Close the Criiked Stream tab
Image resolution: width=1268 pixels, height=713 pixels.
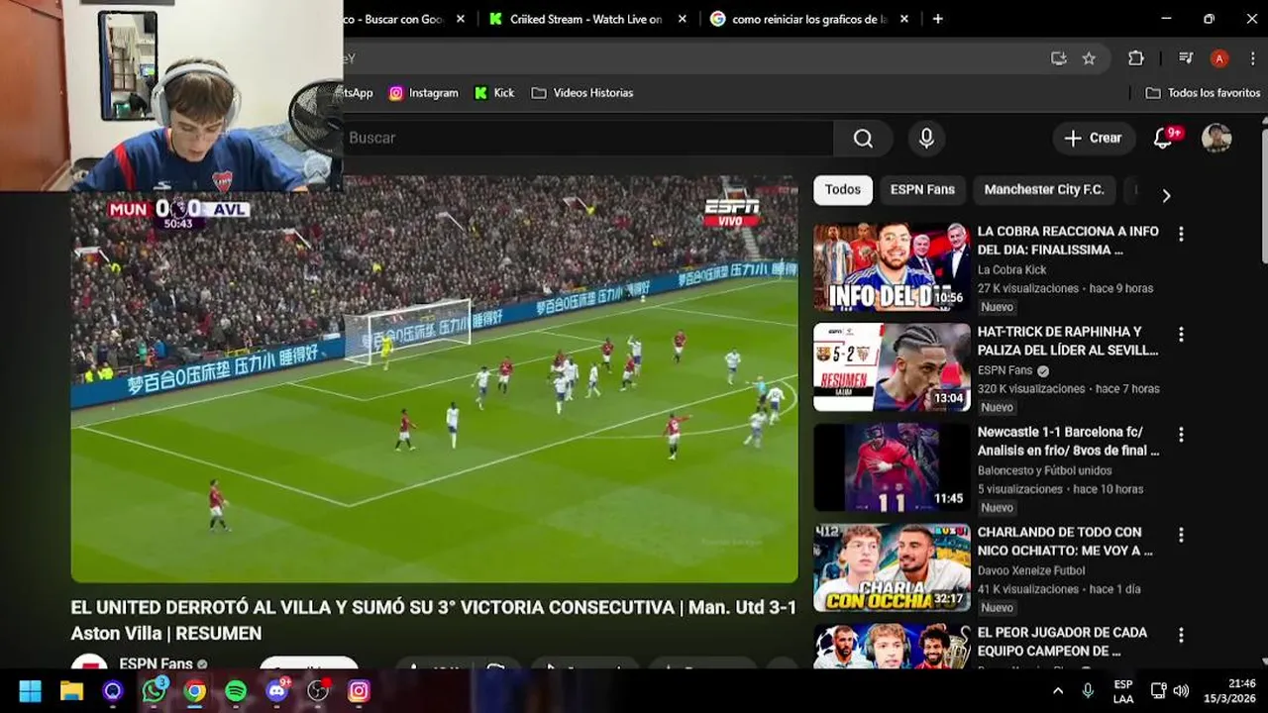click(x=683, y=19)
